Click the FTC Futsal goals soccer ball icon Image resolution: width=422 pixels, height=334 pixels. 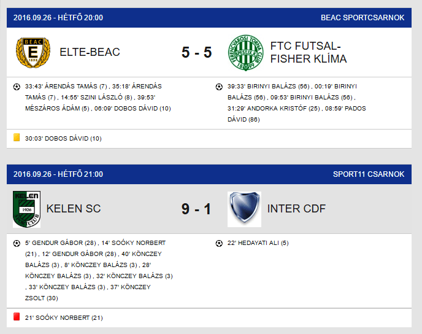pos(219,87)
